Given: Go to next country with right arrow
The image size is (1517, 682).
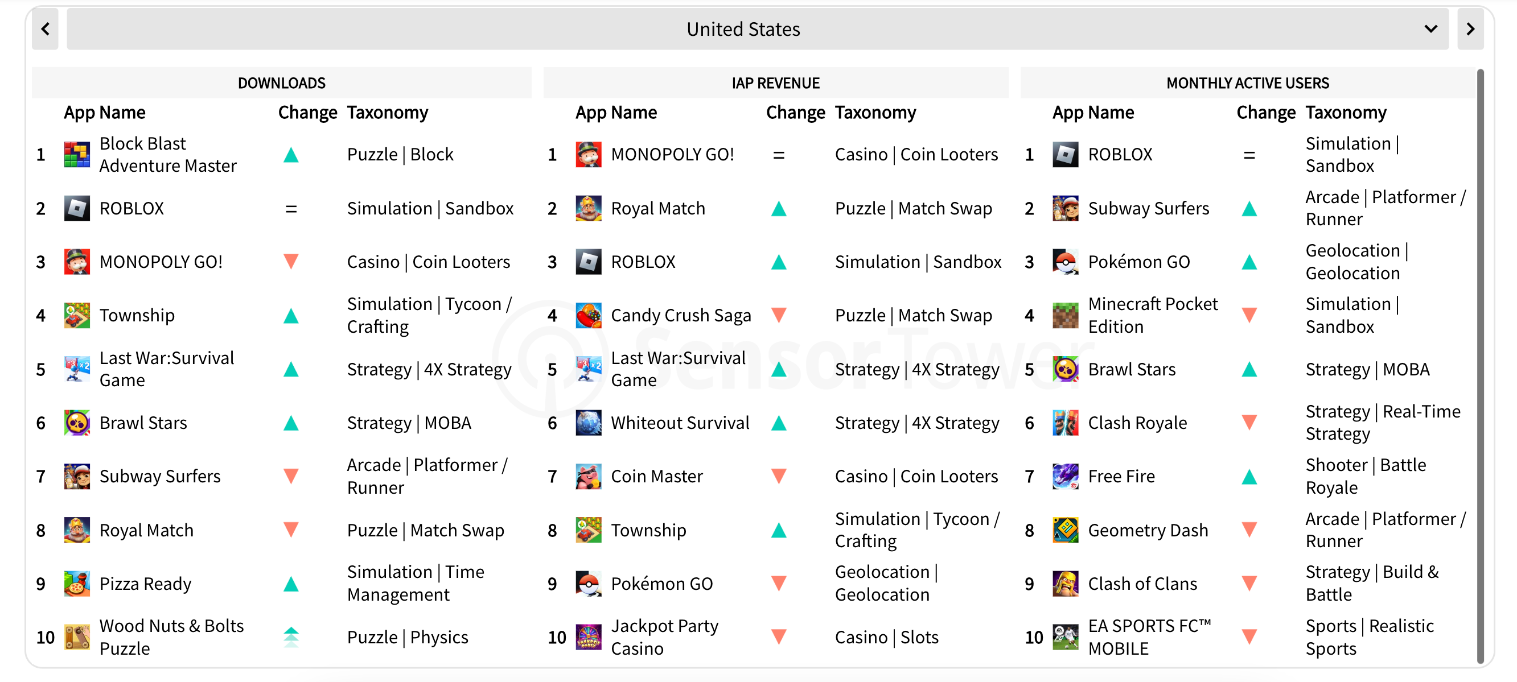Looking at the screenshot, I should 1470,29.
